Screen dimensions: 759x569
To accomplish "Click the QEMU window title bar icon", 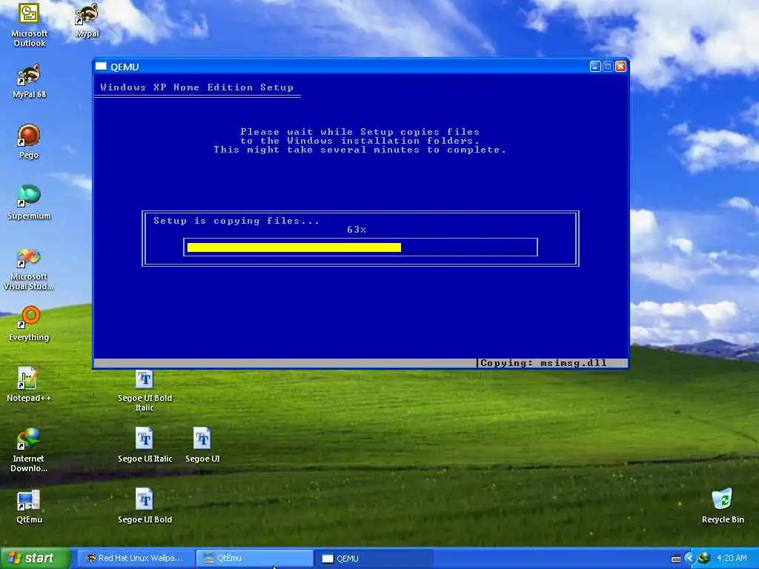I will click(x=101, y=66).
